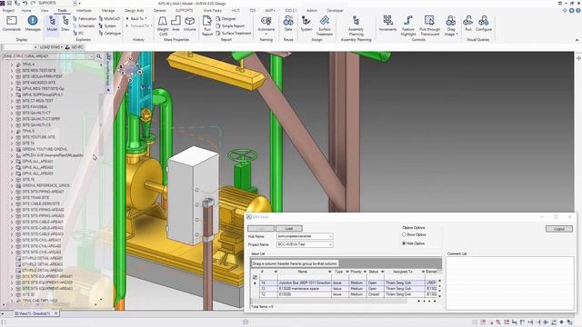Open the Catalogue explorer

click(x=110, y=33)
